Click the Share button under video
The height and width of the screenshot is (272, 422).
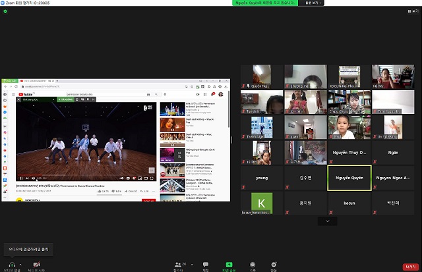(x=131, y=191)
